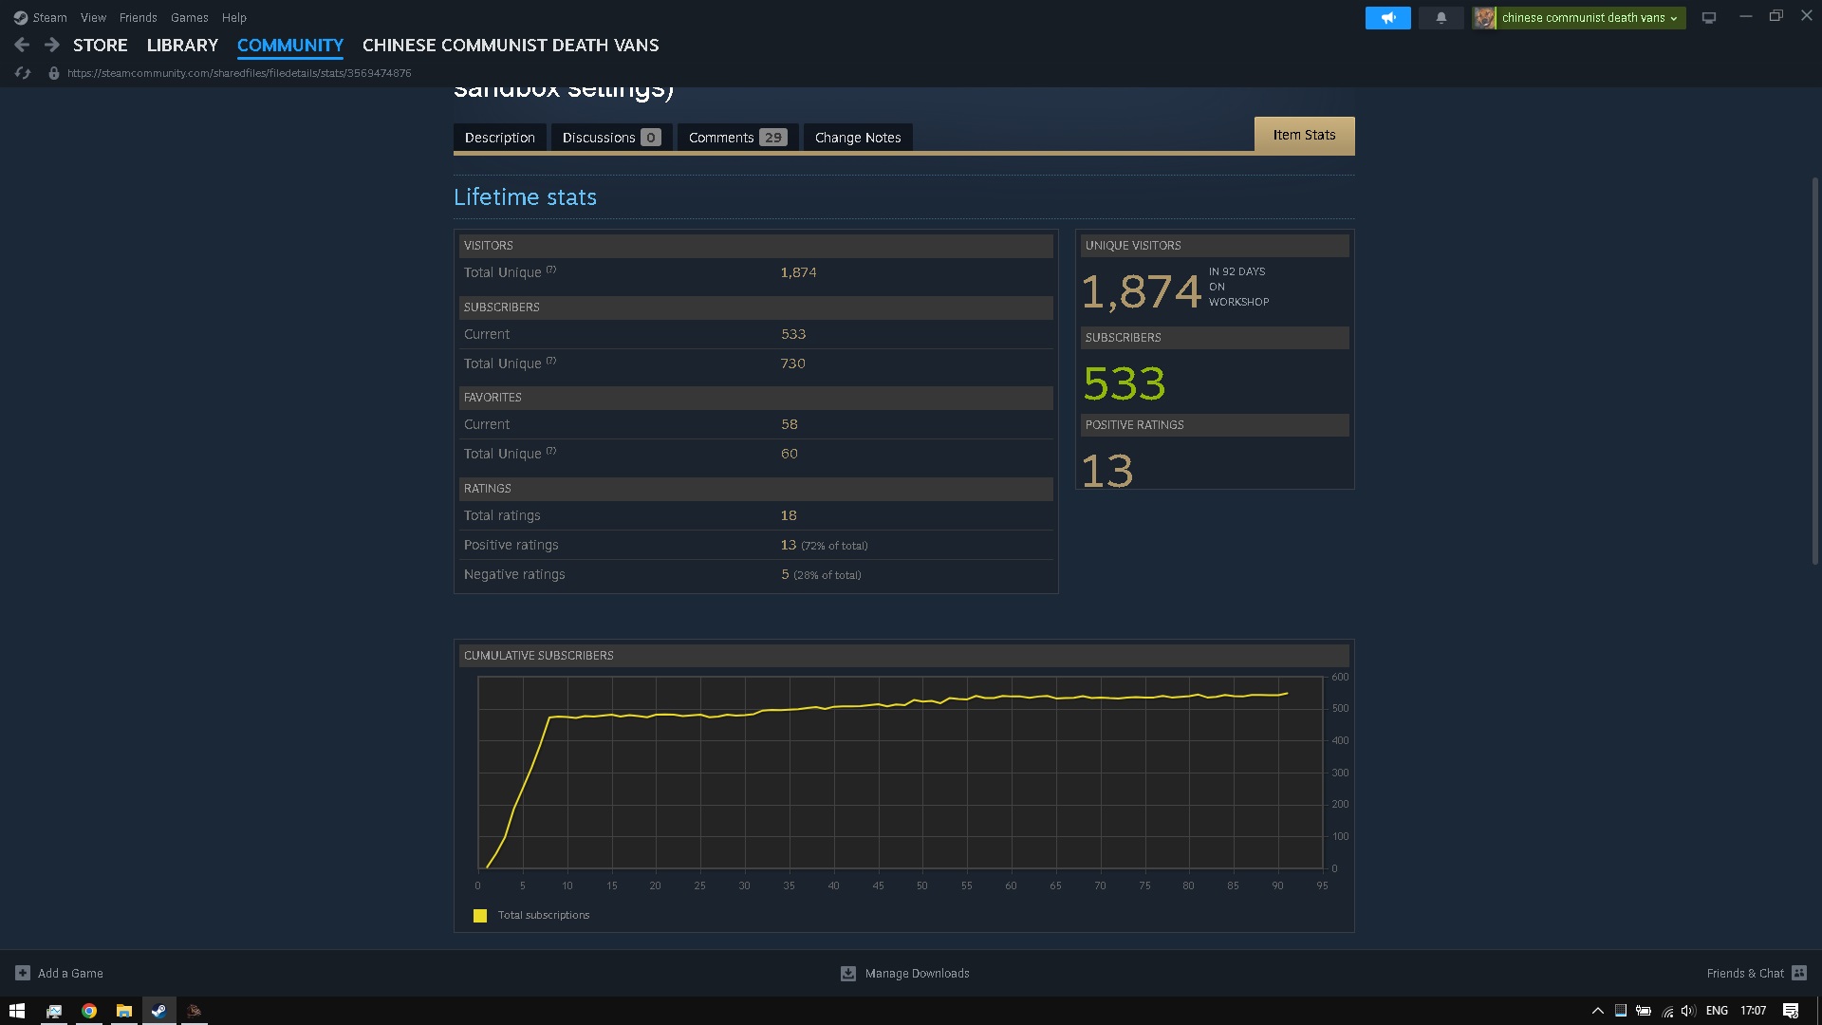The image size is (1822, 1025).
Task: Click the page URL address field
Action: coord(239,73)
